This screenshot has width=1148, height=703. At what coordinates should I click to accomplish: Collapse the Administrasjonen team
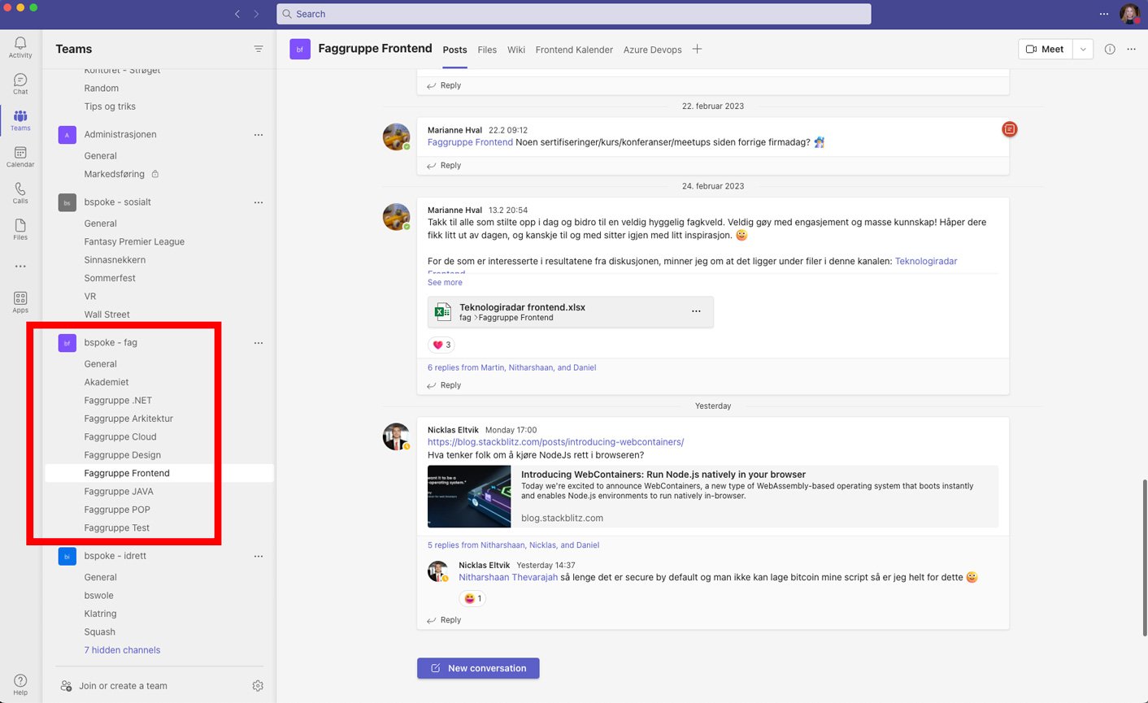tap(120, 134)
